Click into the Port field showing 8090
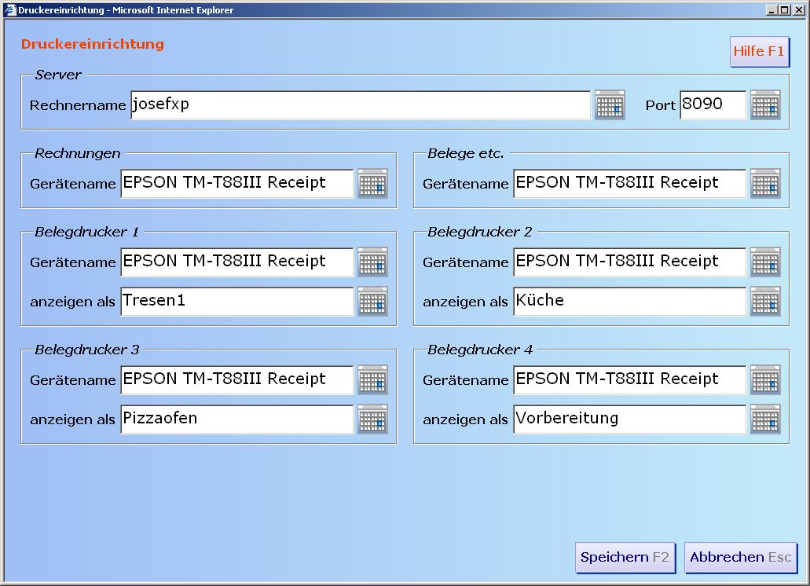The image size is (810, 586). coord(713,105)
